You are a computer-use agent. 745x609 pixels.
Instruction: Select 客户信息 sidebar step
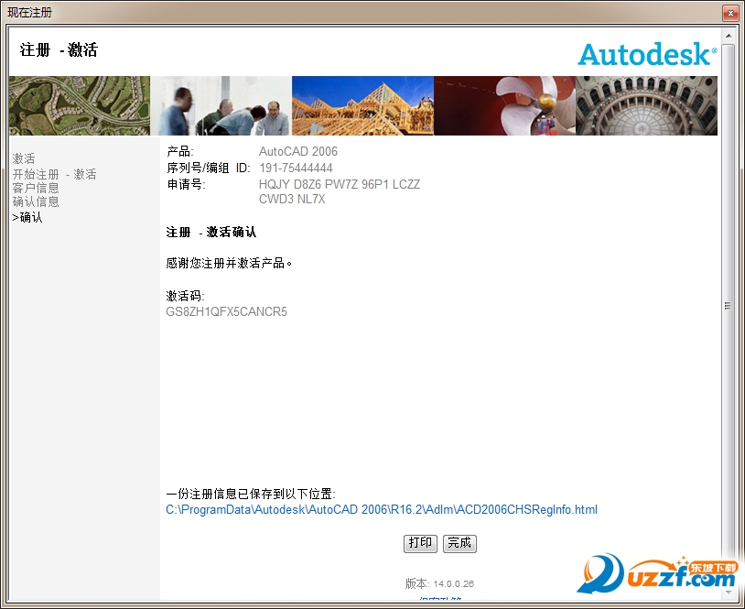click(36, 188)
